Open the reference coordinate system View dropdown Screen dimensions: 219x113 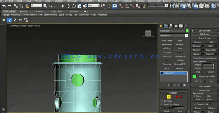94,5
